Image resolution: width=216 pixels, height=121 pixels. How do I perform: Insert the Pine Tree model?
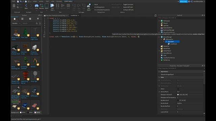coord(26,32)
